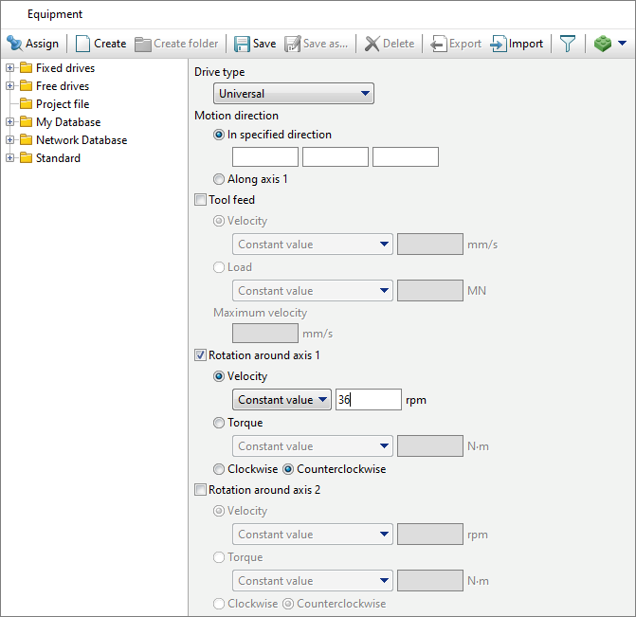Screen dimensions: 636x617
Task: Expand the Fixed drives folder
Action: [x=10, y=68]
